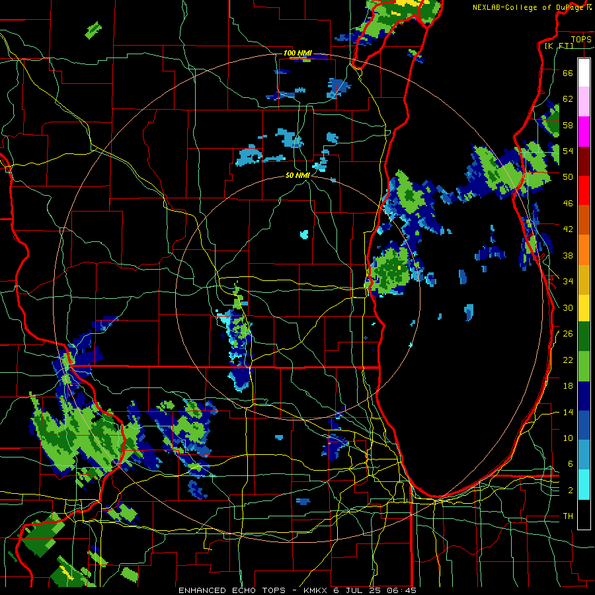Click the white swatch at top of legend
The width and height of the screenshot is (595, 595).
pos(584,73)
